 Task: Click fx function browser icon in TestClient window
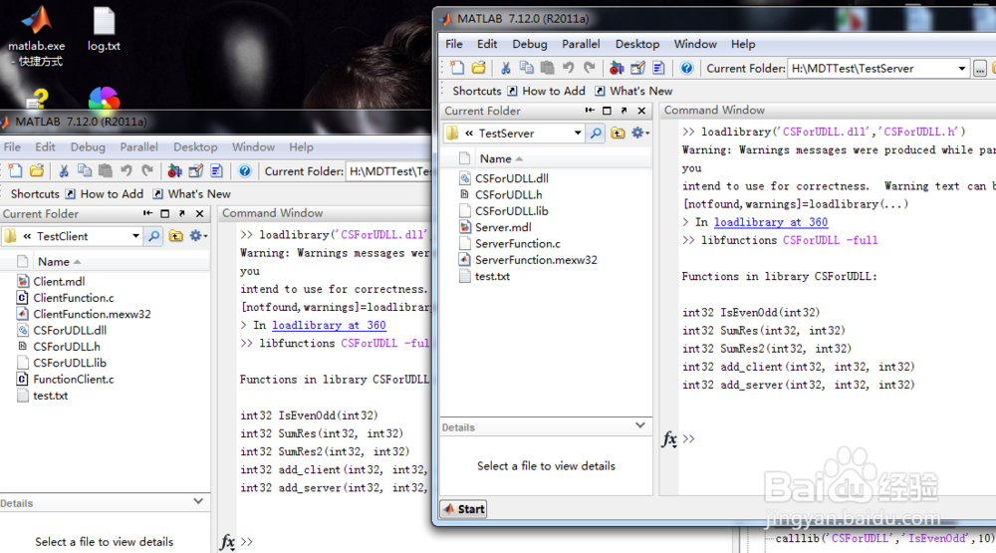pos(227,542)
